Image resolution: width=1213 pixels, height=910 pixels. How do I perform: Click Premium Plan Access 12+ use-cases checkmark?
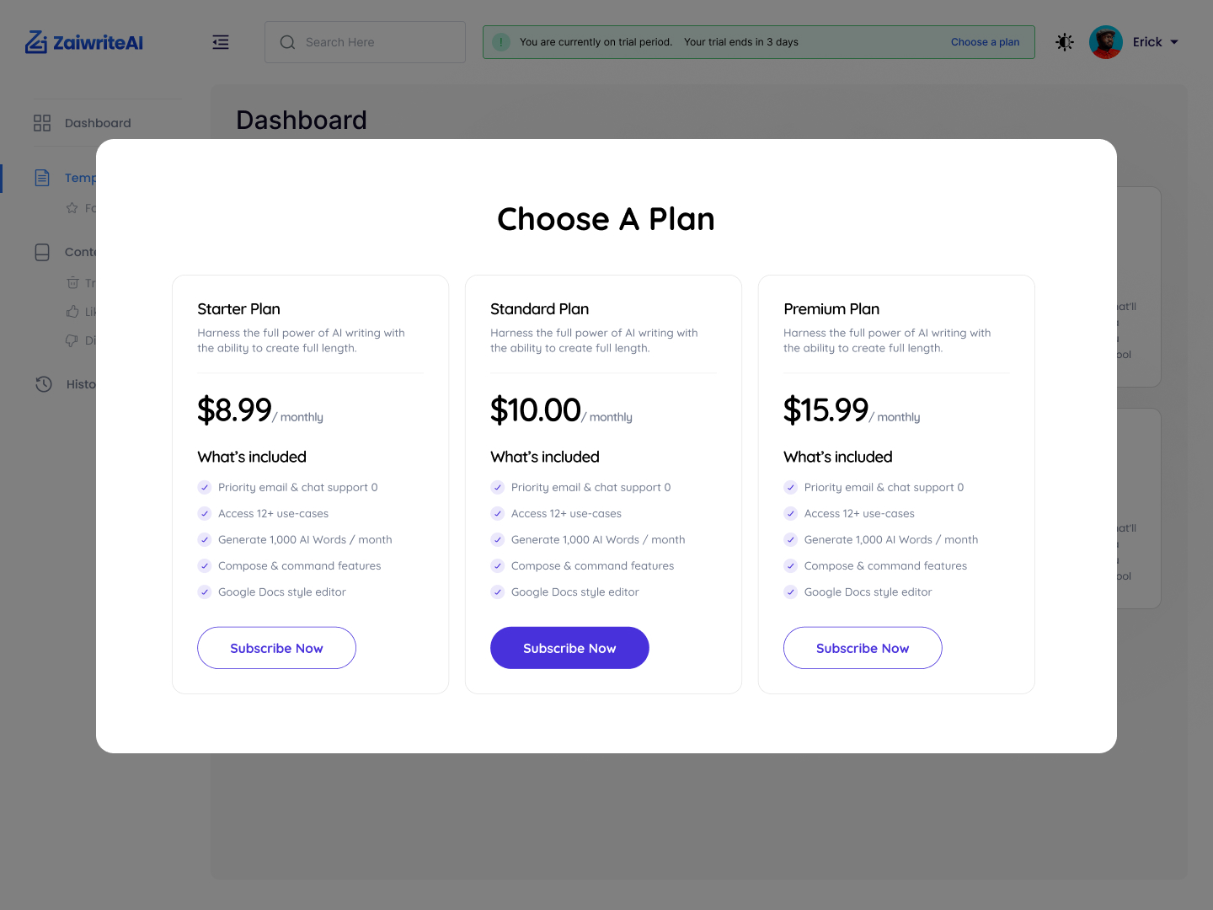[x=791, y=513]
